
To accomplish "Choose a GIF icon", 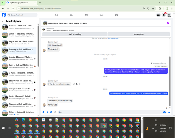I will pyautogui.click(x=55, y=112).
